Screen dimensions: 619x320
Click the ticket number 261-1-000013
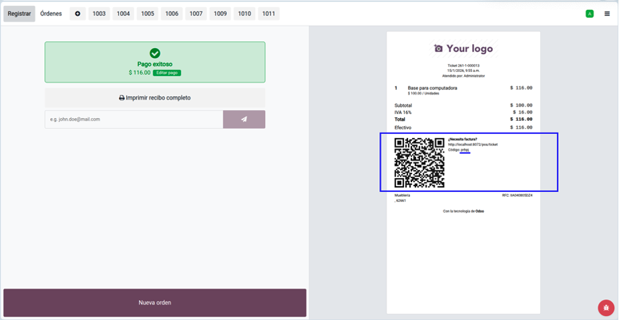[468, 65]
